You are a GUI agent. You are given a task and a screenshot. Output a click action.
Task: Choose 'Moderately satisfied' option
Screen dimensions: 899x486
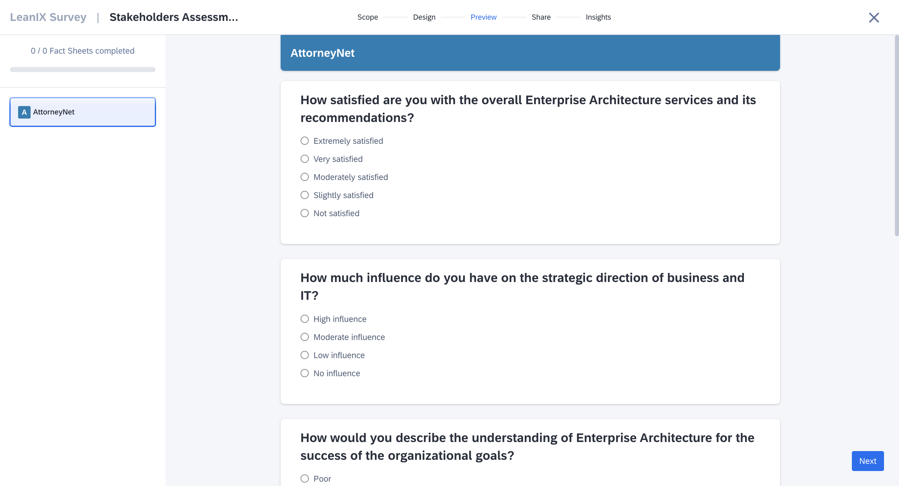305,177
